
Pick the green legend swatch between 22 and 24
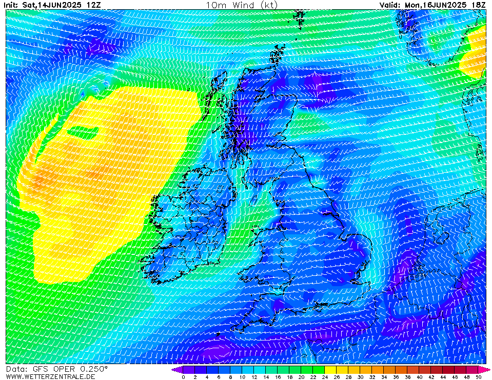click(319, 370)
